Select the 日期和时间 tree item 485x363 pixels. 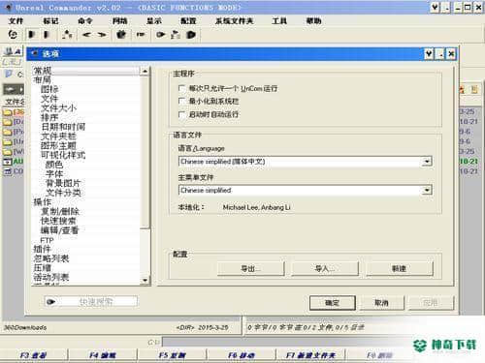tap(63, 127)
